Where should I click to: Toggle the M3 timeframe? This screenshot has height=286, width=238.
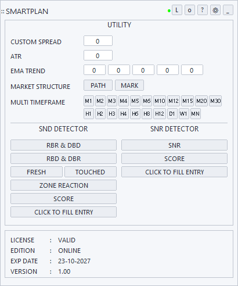click(112, 101)
